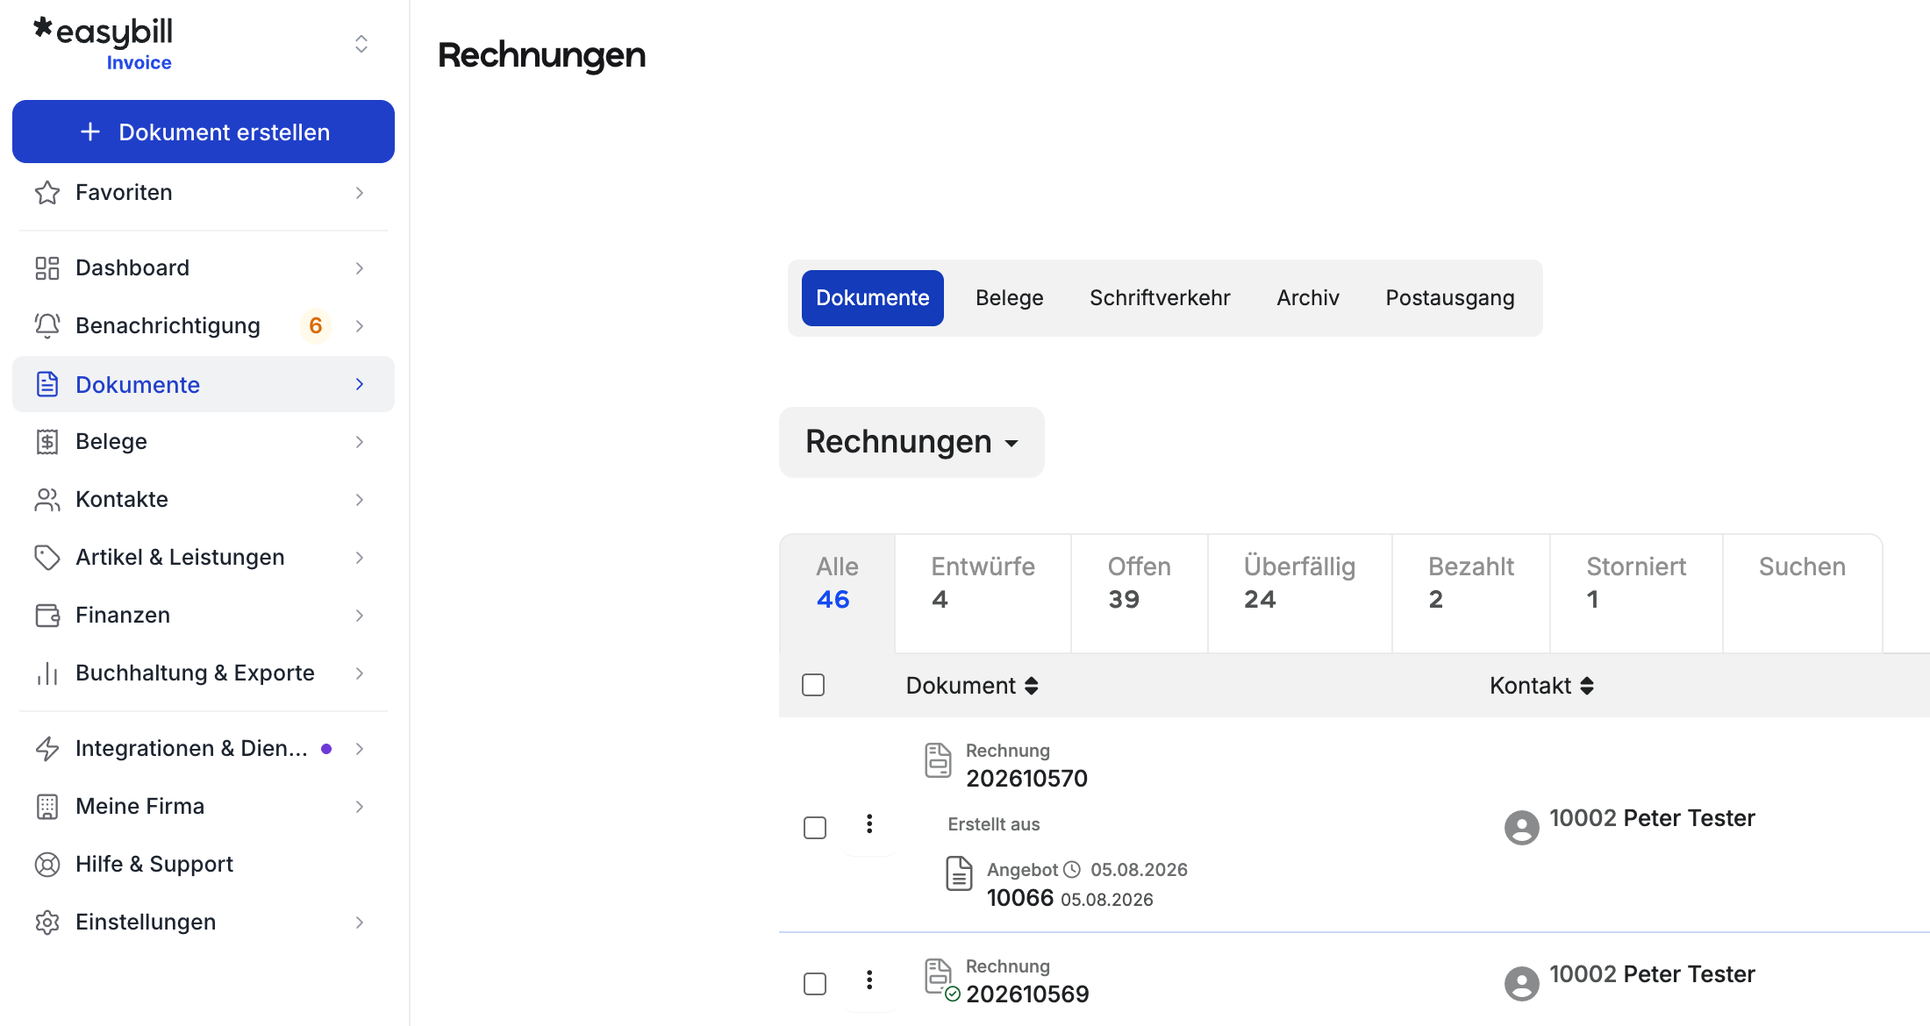Click document icon of Rechnung 202610570
1930x1026 pixels.
point(938,760)
